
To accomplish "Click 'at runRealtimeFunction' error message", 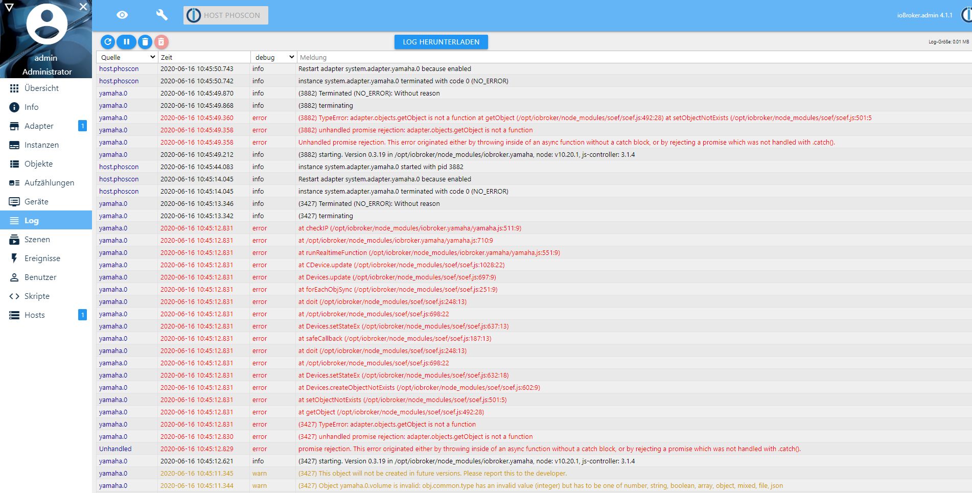I will pos(429,253).
